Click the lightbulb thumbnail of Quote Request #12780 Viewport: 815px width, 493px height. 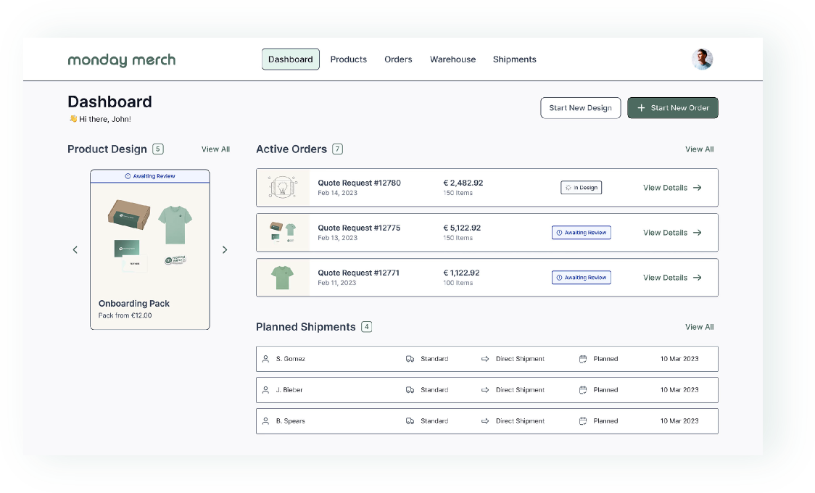click(x=283, y=188)
